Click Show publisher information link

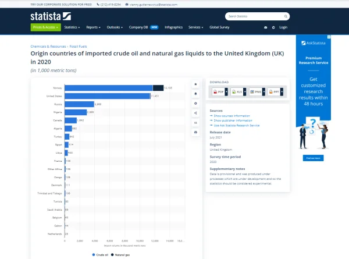(x=233, y=120)
